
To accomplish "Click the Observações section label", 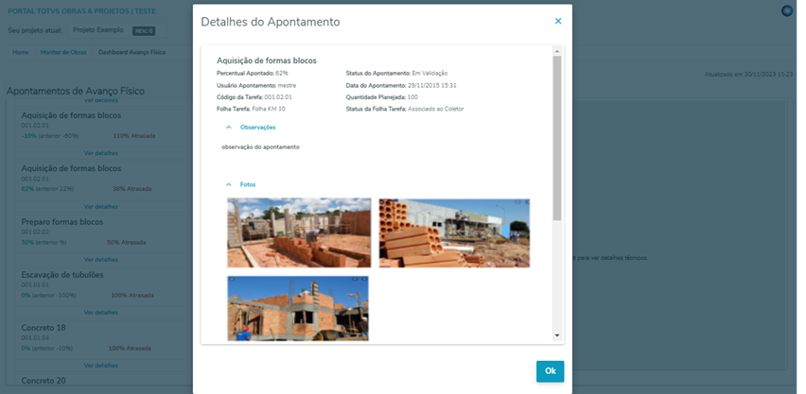I will click(258, 128).
